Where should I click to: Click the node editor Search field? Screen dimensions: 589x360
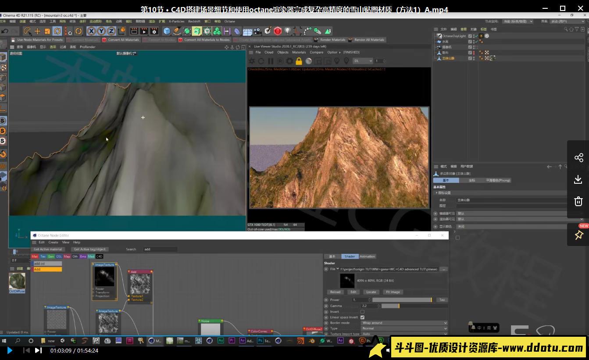pos(160,249)
